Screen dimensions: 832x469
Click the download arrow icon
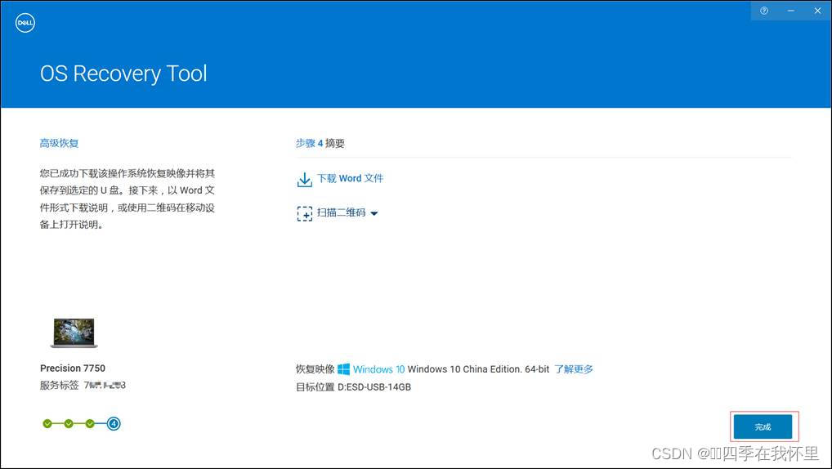[305, 179]
